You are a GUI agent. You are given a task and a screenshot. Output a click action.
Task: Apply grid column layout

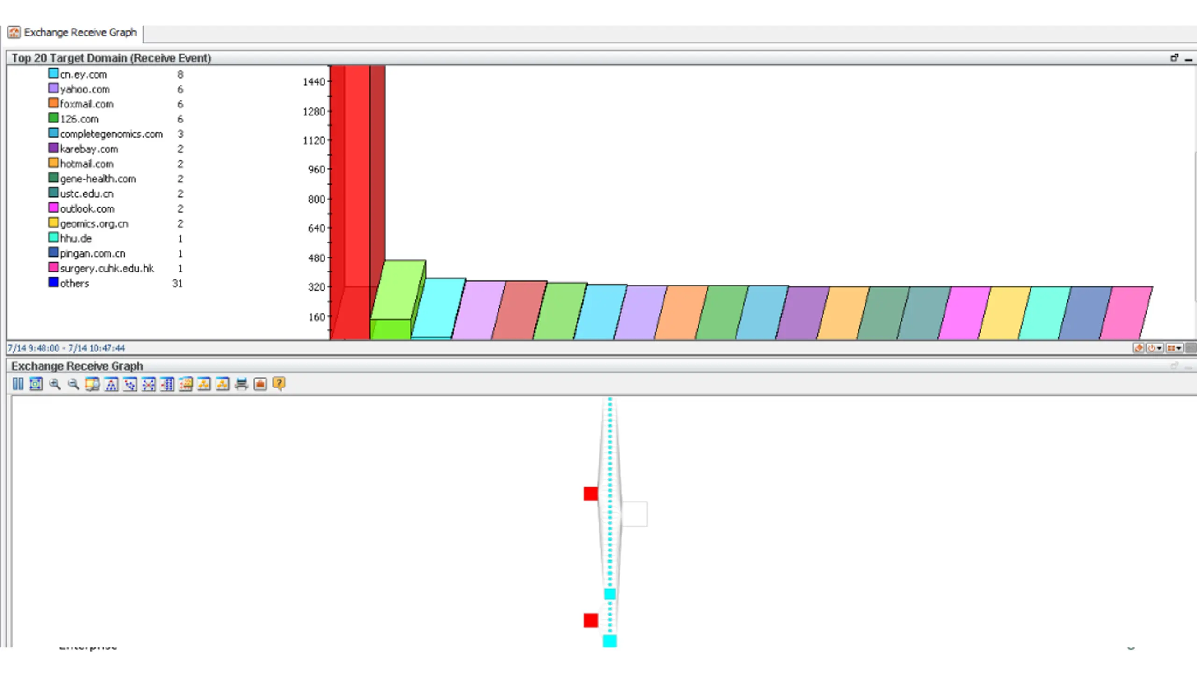coord(167,384)
